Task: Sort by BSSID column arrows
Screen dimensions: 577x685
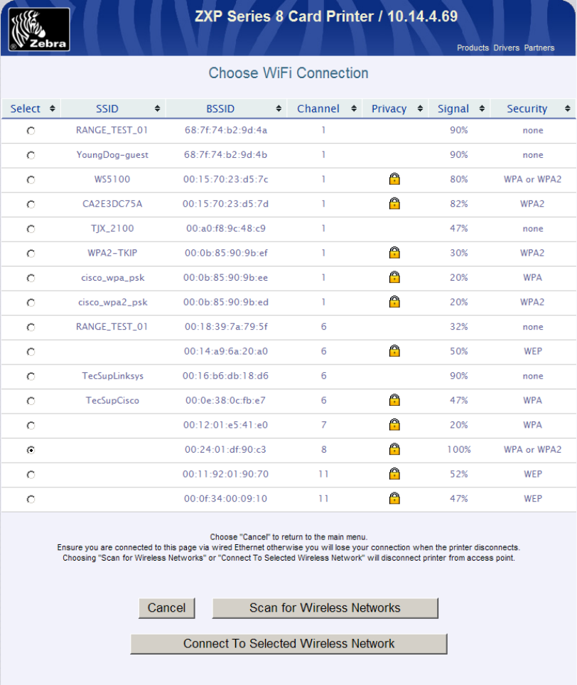Action: (x=279, y=108)
